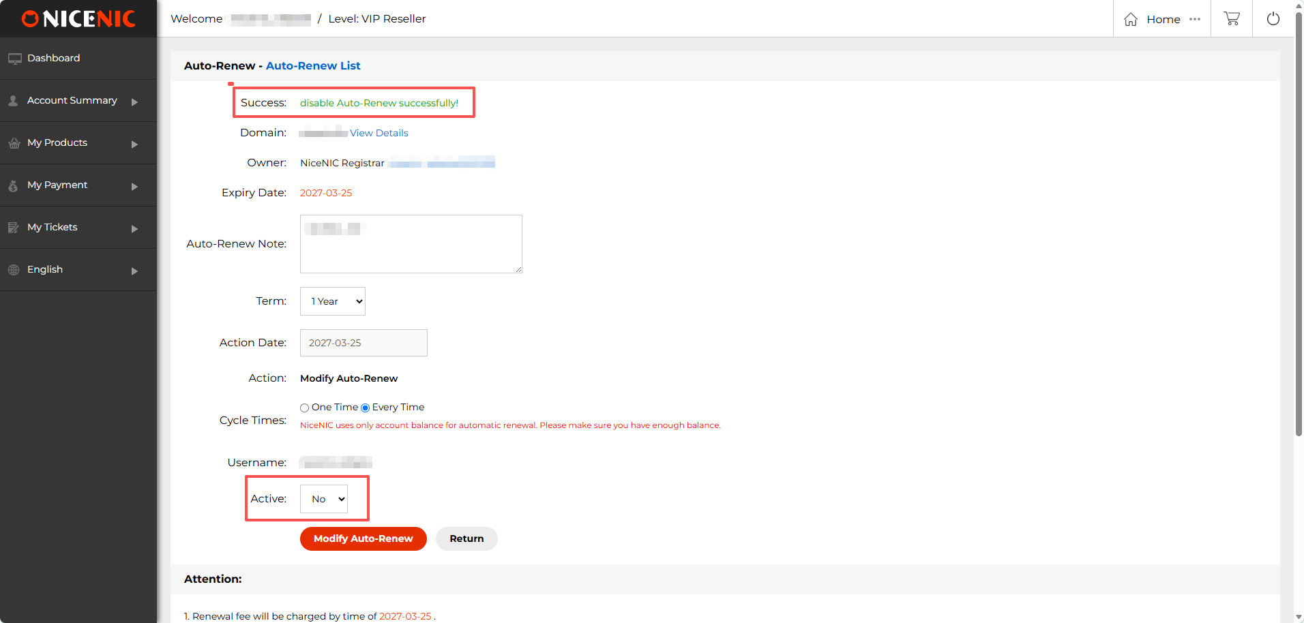Click inside the Auto-Renew Note textarea
This screenshot has height=623, width=1304.
pyautogui.click(x=411, y=244)
